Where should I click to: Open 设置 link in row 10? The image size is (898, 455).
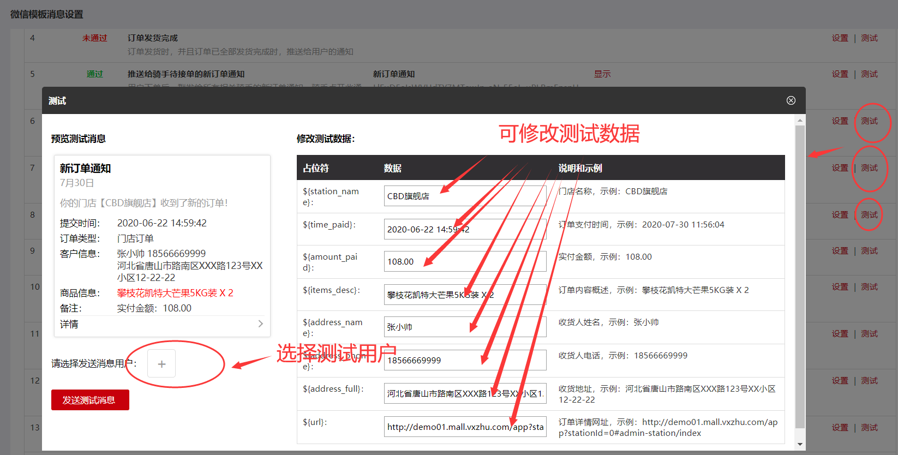tap(840, 287)
